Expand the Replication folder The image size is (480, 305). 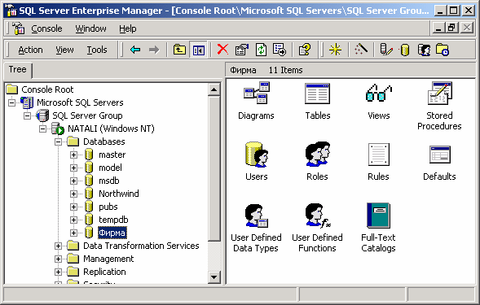58,272
